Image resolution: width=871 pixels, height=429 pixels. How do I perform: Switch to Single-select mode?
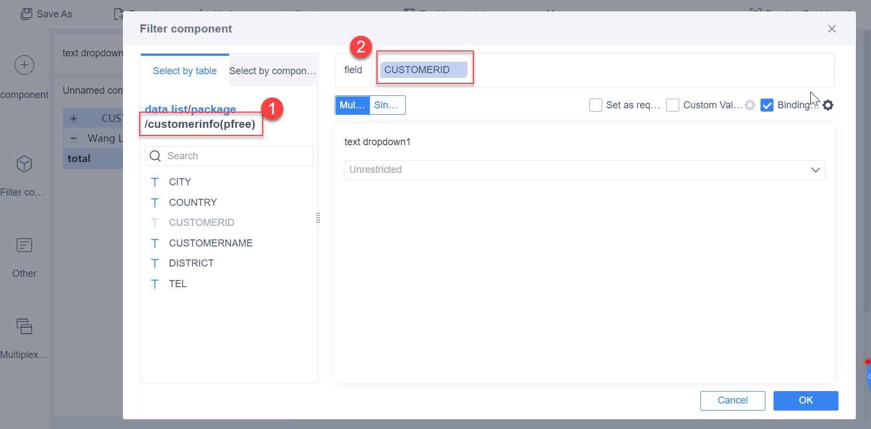[387, 105]
